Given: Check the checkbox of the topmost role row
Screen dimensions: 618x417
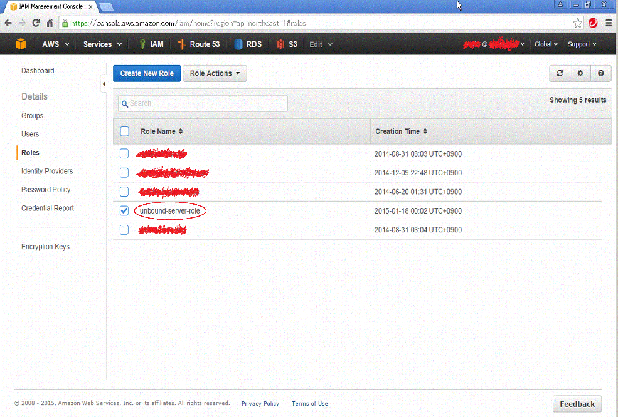Looking at the screenshot, I should [124, 153].
